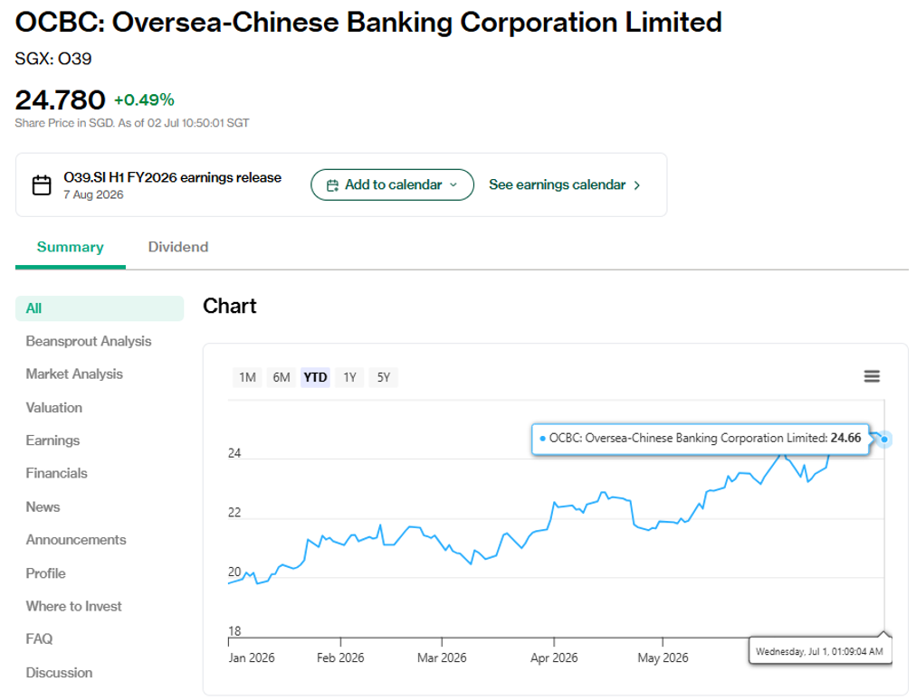
Task: Open the Financials section
Action: pyautogui.click(x=57, y=473)
